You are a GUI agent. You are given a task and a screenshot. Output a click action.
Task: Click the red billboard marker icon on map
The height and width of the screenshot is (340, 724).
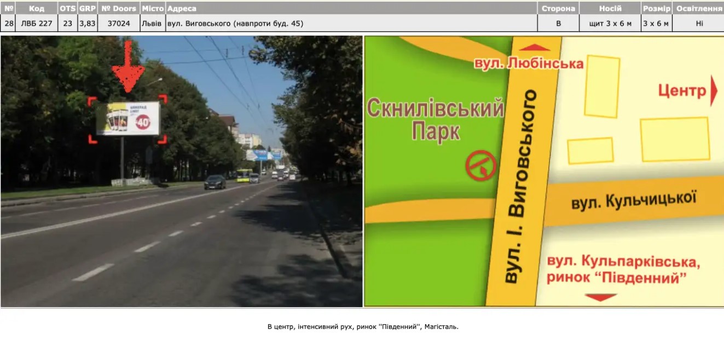pyautogui.click(x=480, y=165)
